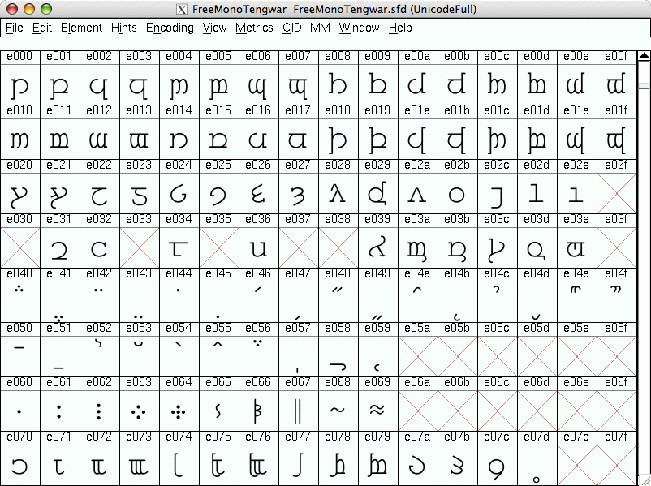Image resolution: width=651 pixels, height=486 pixels.
Task: Select the C-shaped glyph at e032
Action: click(x=99, y=247)
